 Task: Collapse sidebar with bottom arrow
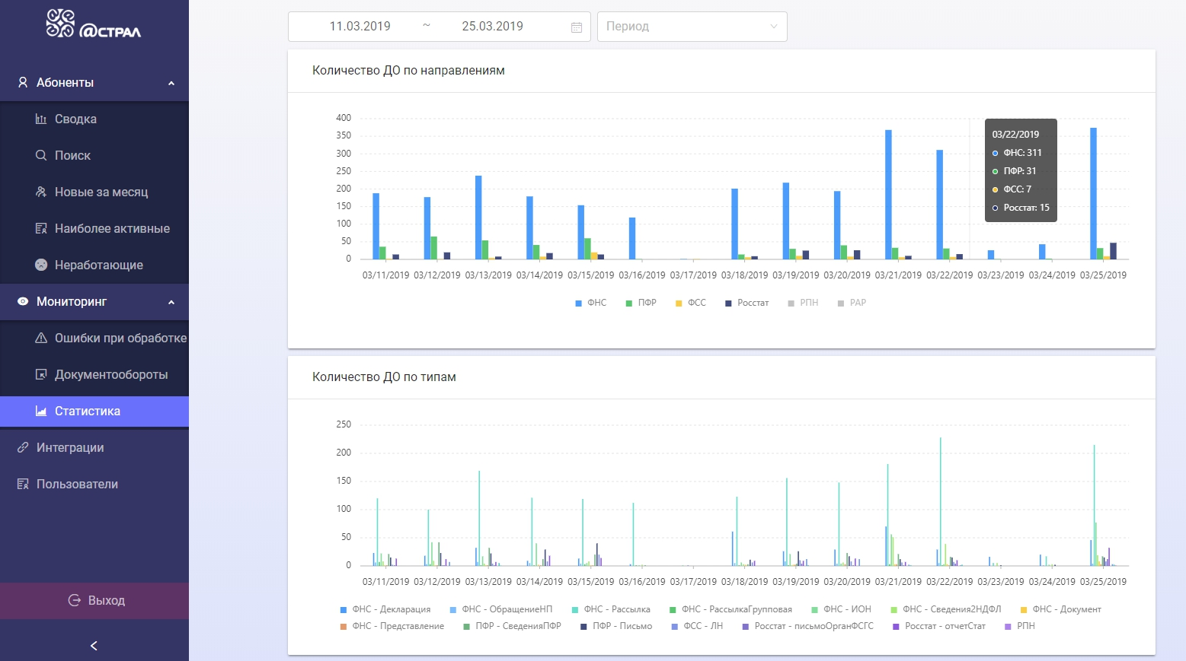pyautogui.click(x=94, y=646)
